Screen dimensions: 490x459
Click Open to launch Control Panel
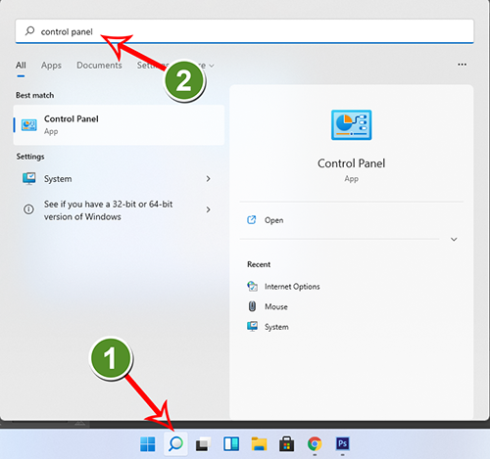coord(273,220)
